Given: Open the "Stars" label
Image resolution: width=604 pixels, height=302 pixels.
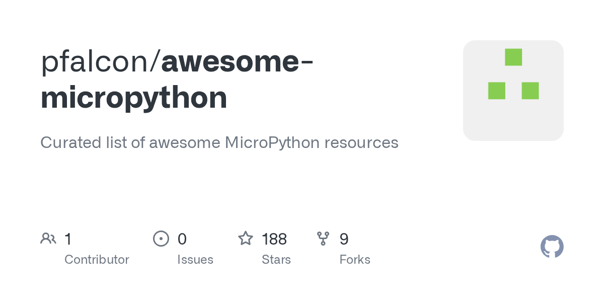Looking at the screenshot, I should (276, 260).
